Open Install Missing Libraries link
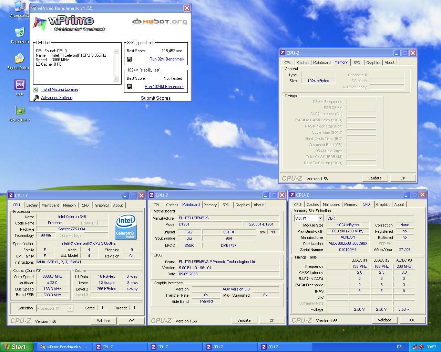 coord(60,89)
